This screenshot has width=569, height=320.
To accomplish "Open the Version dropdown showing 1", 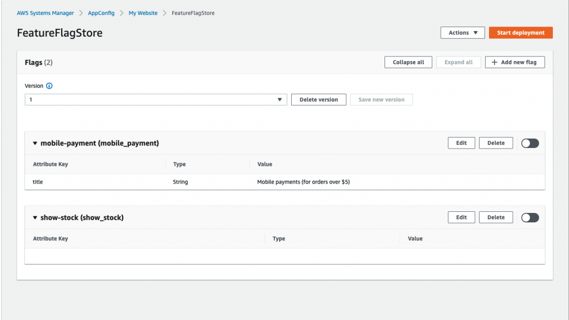I will coord(156,99).
